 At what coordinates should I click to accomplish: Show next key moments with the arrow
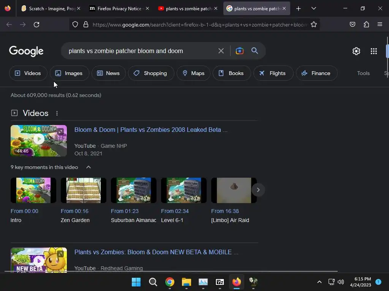coord(258,190)
